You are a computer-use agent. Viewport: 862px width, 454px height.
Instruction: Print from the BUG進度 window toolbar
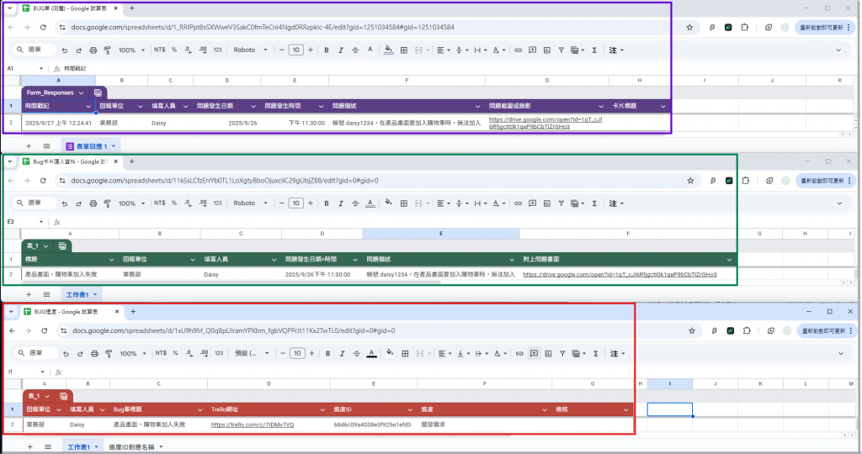pyautogui.click(x=94, y=354)
